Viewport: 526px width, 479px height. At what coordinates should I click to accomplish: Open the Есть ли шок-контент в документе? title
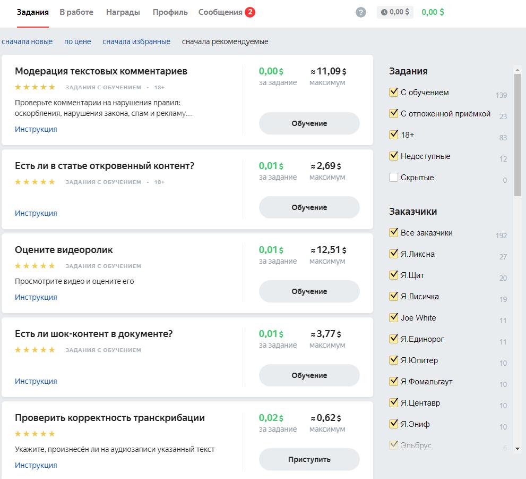[93, 334]
